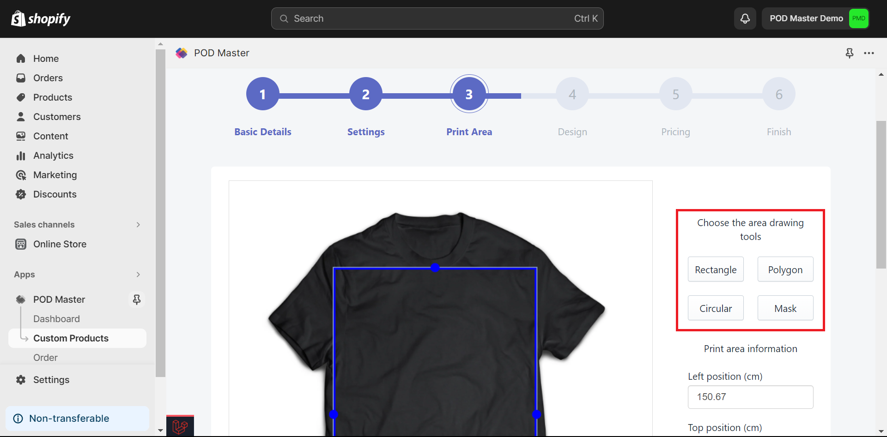This screenshot has height=437, width=887.
Task: Open POD Master Order page
Action: 45,358
